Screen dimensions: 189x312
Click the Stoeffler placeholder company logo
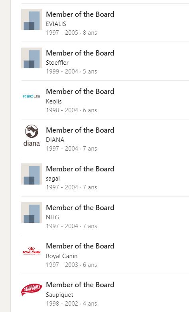click(31, 58)
